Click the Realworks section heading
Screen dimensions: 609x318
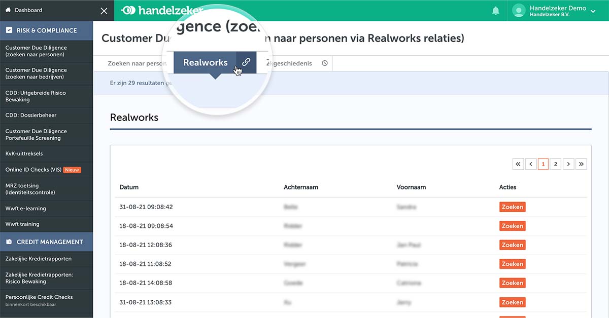[134, 117]
